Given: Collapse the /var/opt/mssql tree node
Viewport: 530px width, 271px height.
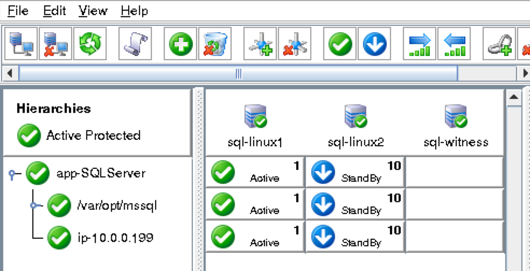Looking at the screenshot, I should pyautogui.click(x=34, y=205).
